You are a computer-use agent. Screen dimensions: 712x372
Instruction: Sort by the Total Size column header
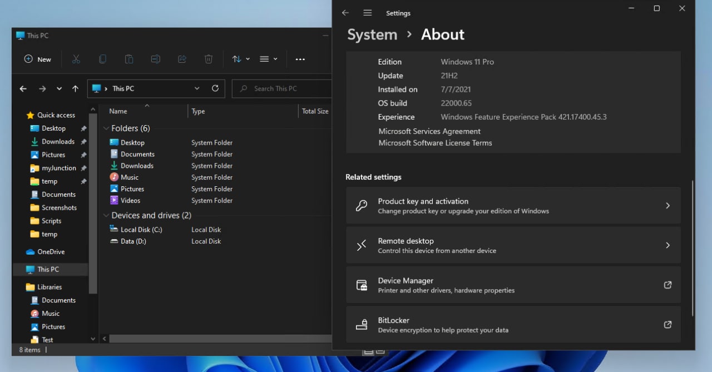point(315,111)
